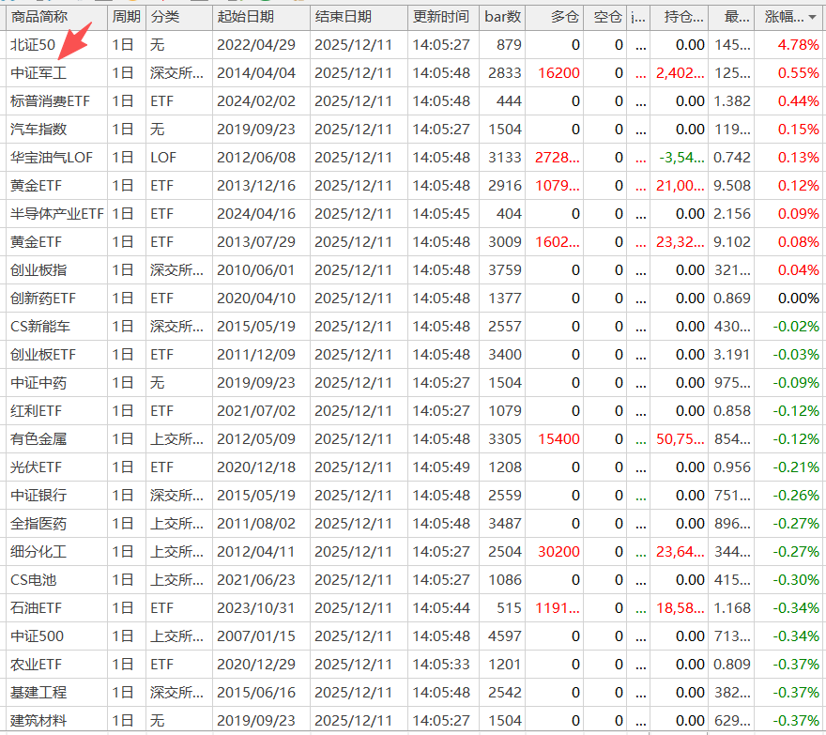
Task: Select the 红利ETF row name
Action: click(x=36, y=411)
